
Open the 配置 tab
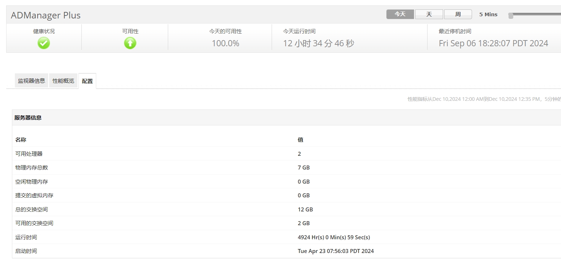point(87,81)
